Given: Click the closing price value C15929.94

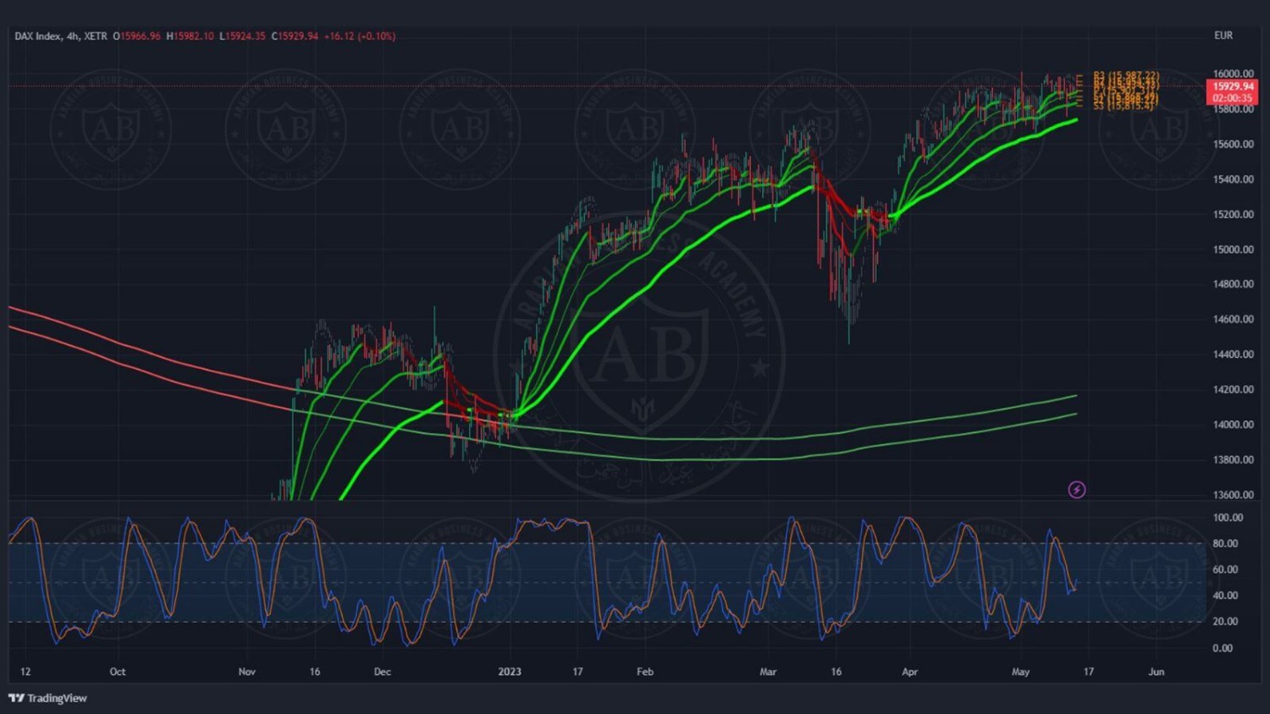Looking at the screenshot, I should click(x=295, y=36).
